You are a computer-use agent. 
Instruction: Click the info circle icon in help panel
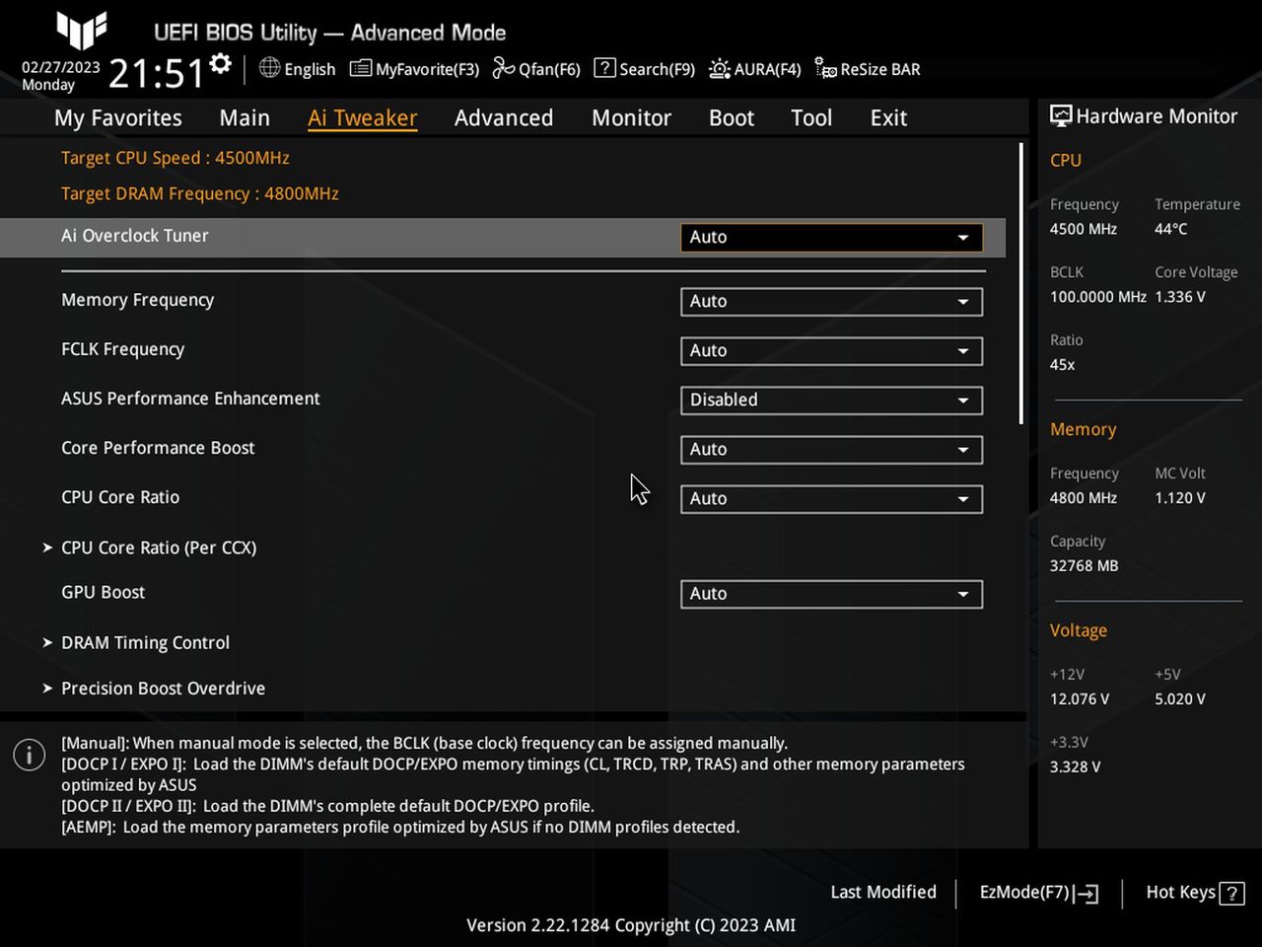coord(30,755)
